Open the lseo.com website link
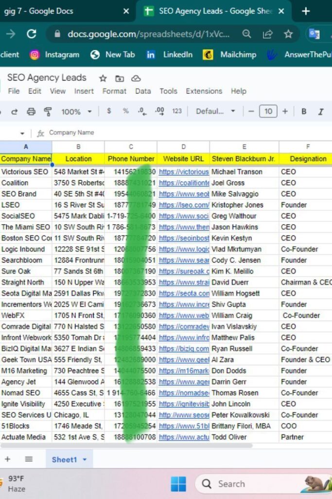 184,205
